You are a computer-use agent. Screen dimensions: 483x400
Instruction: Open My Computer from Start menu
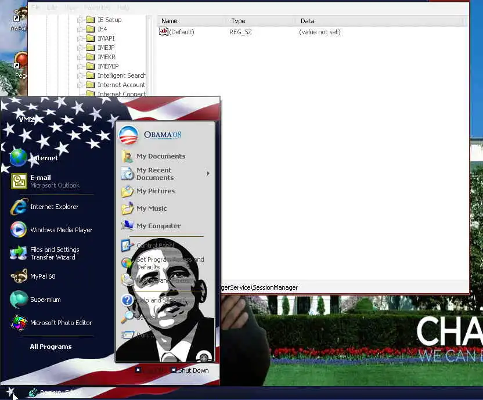tap(150, 226)
